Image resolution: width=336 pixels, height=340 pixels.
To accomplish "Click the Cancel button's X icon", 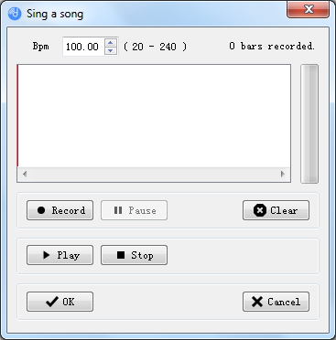I will (257, 302).
